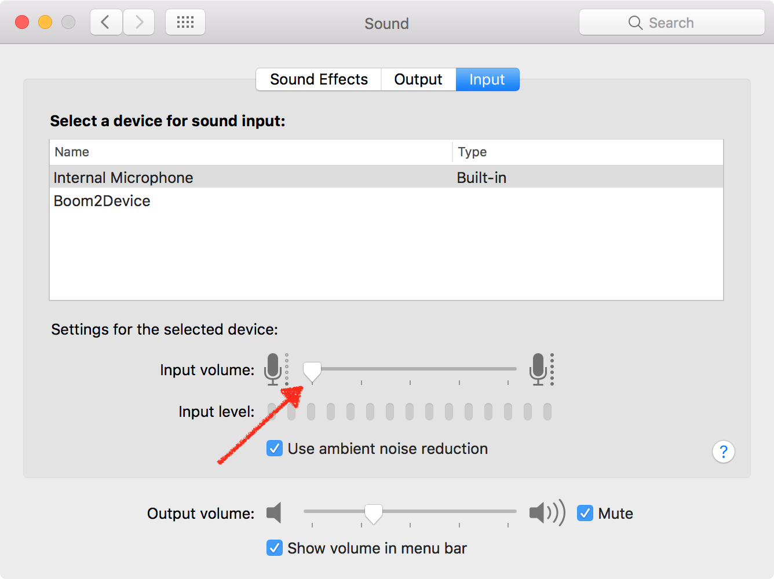Select the Input tab
This screenshot has width=774, height=579.
pyautogui.click(x=487, y=79)
